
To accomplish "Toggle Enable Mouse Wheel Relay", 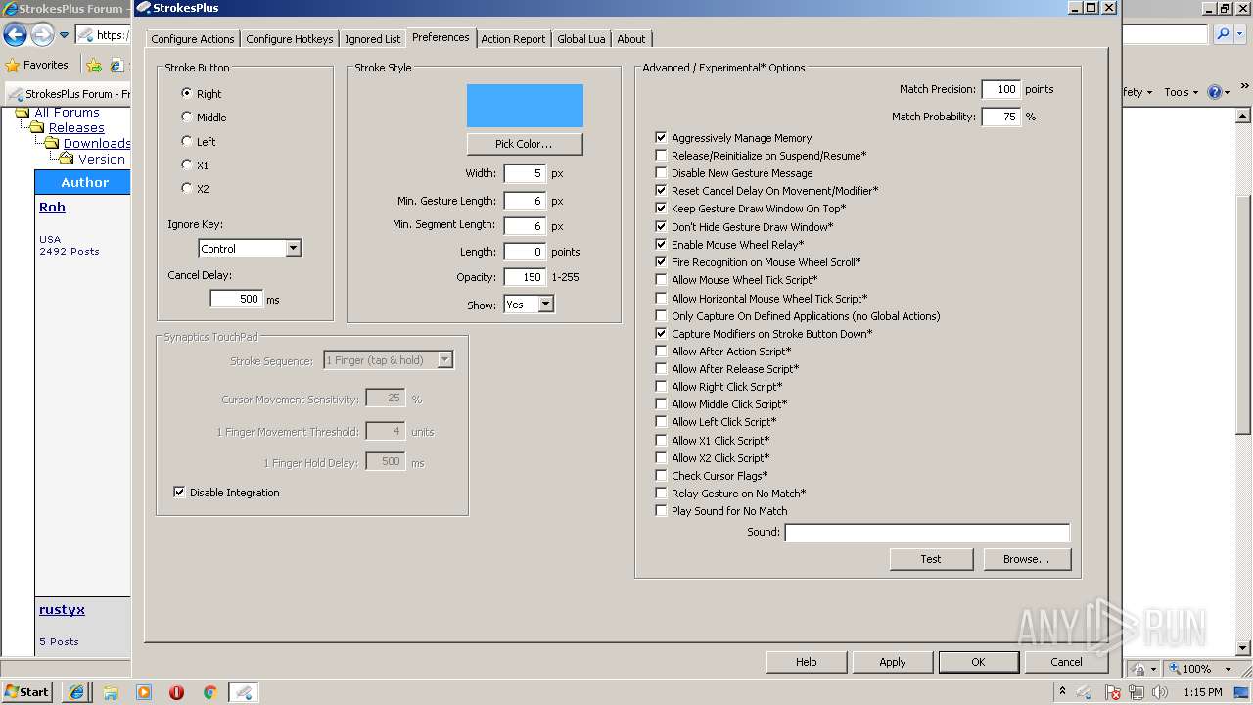I will (662, 244).
